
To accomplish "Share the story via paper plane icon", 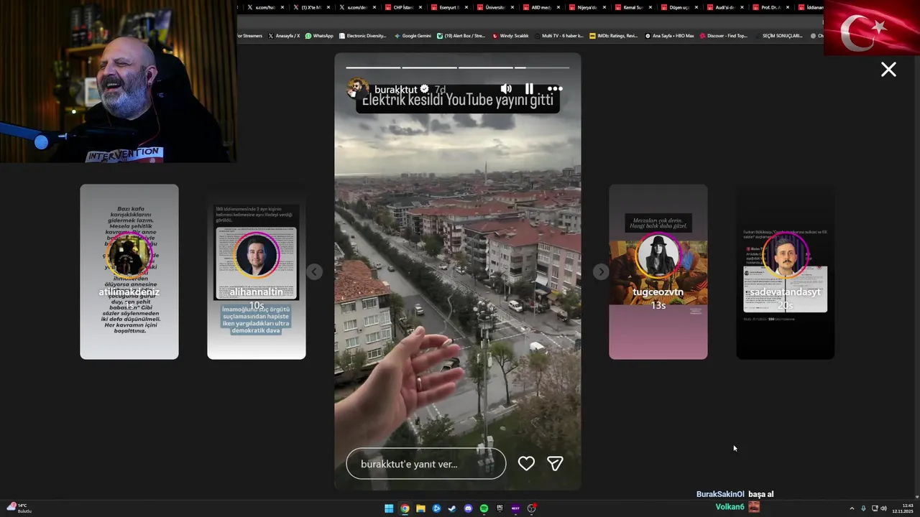I will click(555, 464).
